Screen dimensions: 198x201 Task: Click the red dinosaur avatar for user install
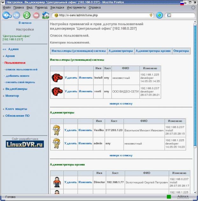(57, 78)
